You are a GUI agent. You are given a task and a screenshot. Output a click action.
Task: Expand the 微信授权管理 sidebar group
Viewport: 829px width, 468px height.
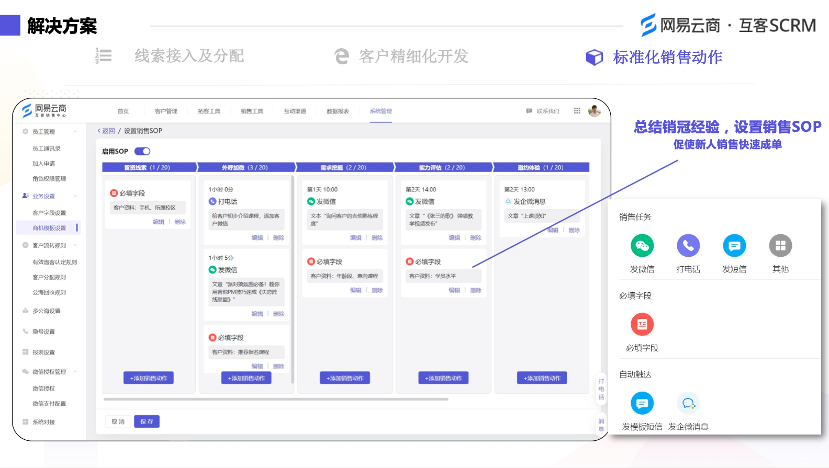click(x=75, y=372)
